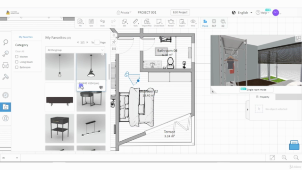Open the build tools shovel icon in sidebar
The height and width of the screenshot is (170, 302).
(6, 53)
